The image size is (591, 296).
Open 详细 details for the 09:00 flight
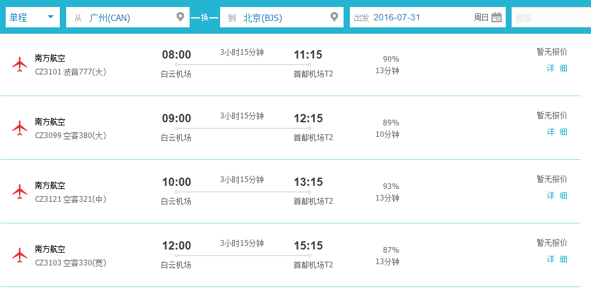[557, 132]
